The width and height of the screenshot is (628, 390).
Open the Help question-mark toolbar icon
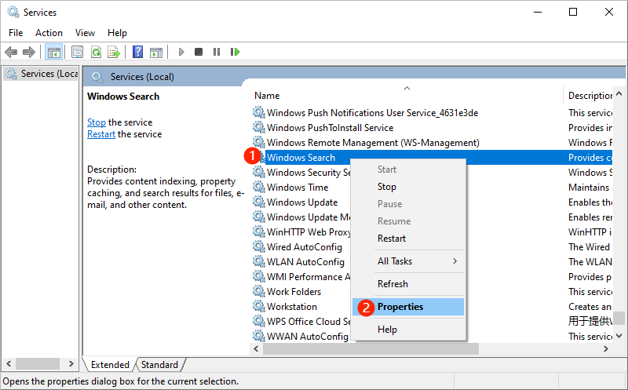click(137, 52)
